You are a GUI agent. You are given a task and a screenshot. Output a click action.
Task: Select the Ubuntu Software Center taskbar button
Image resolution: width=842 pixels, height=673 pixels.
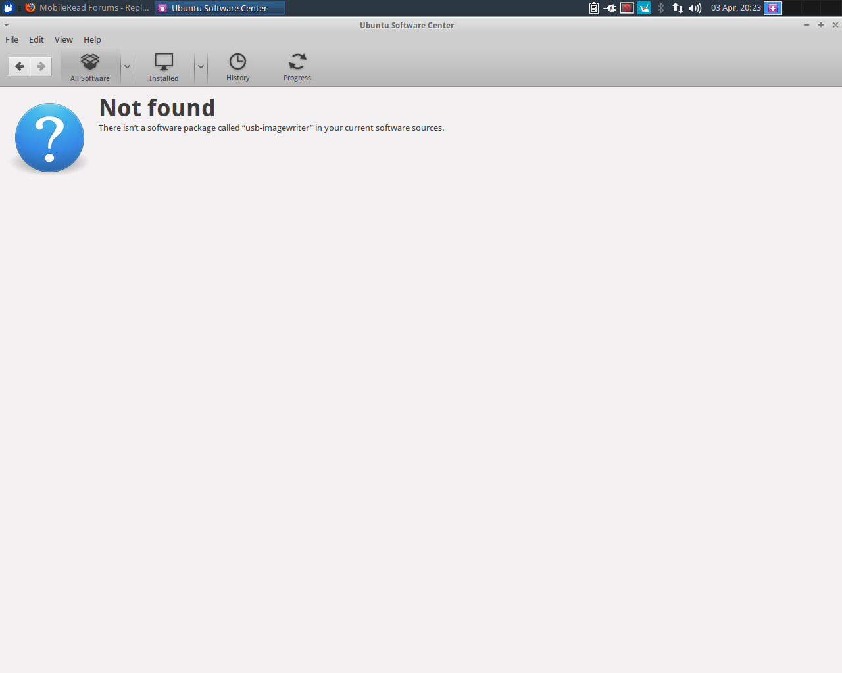(x=220, y=8)
